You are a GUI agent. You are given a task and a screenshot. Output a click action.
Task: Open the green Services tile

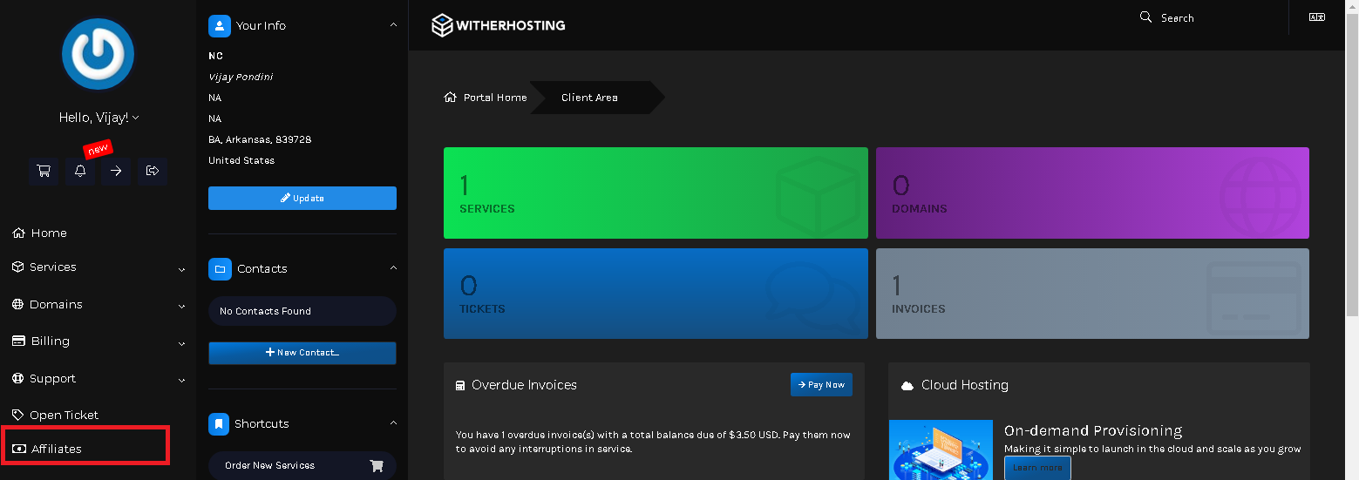point(656,193)
